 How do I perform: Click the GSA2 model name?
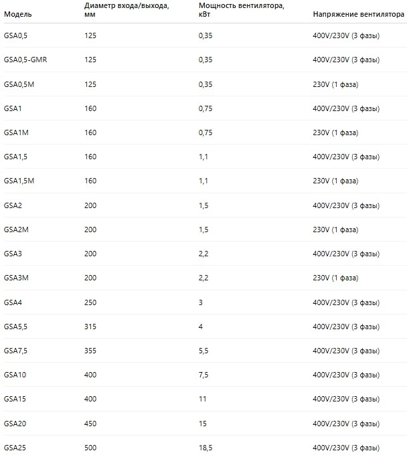tap(13, 205)
